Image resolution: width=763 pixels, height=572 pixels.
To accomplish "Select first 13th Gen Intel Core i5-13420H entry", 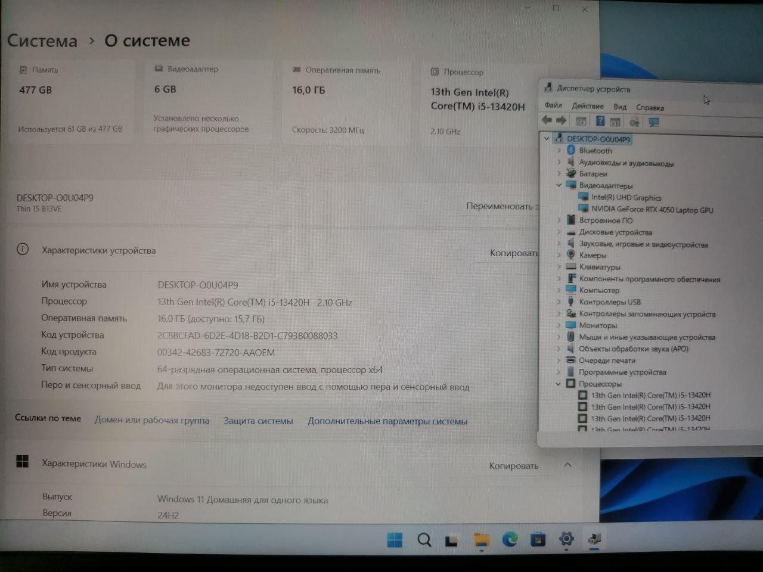I will (x=650, y=395).
